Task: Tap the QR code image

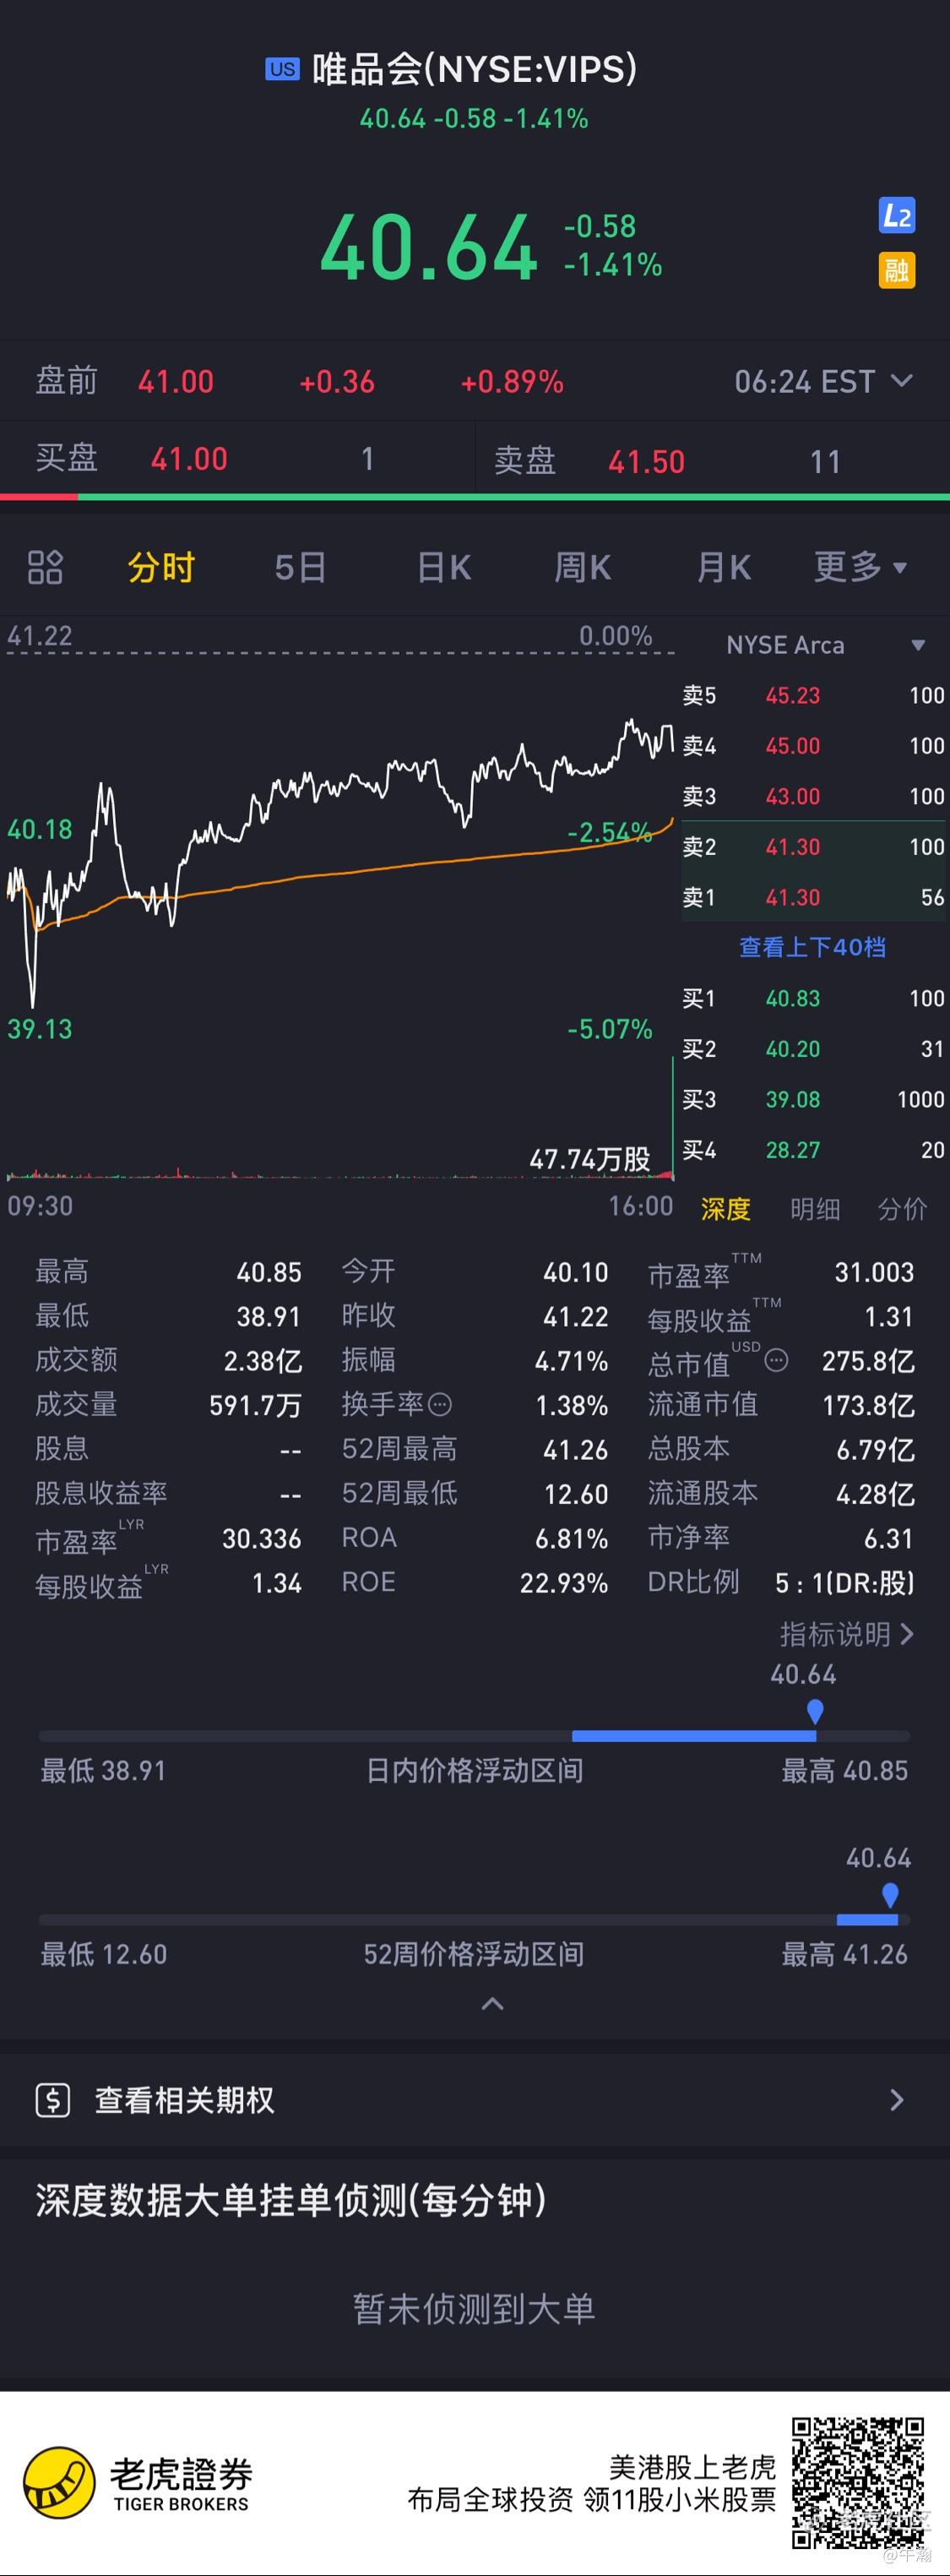Action: (859, 2483)
